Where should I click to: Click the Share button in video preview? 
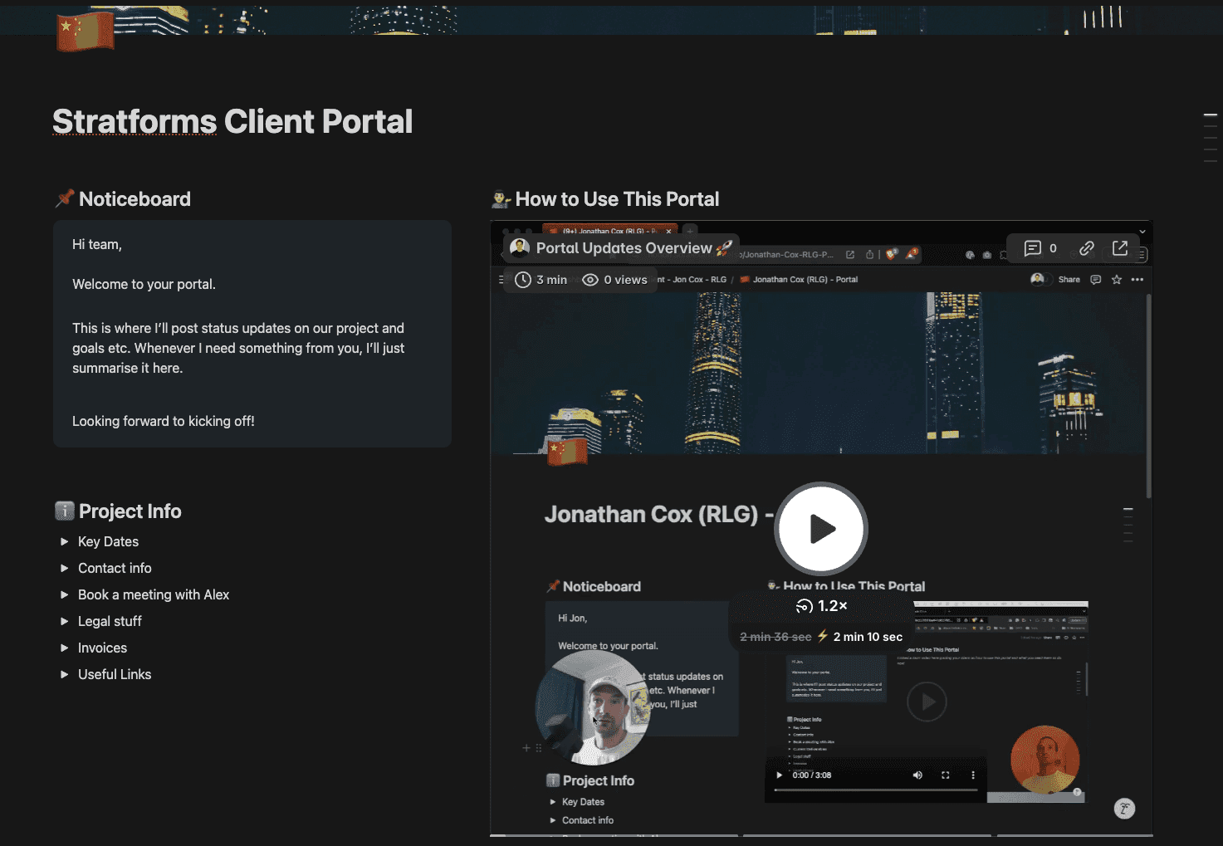(1069, 280)
